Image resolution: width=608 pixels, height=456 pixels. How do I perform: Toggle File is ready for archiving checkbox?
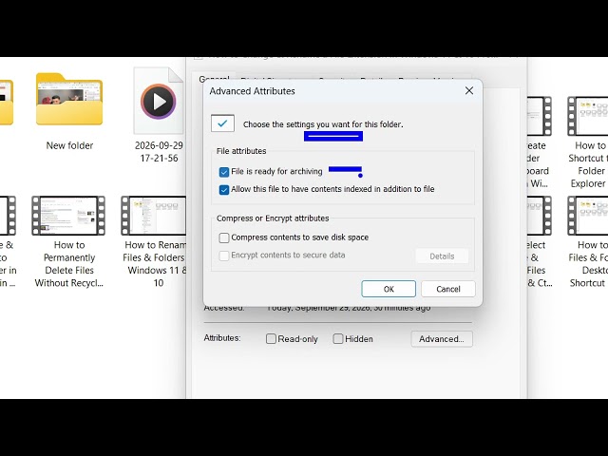[x=224, y=172]
